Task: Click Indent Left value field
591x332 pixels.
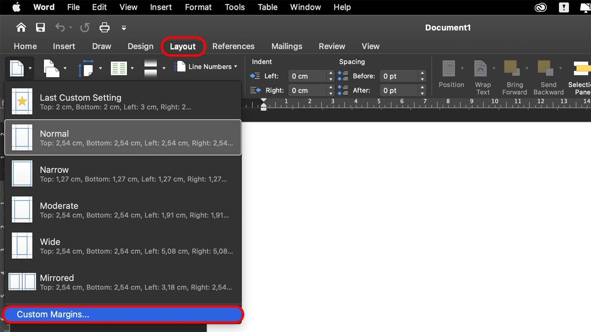Action: [307, 76]
